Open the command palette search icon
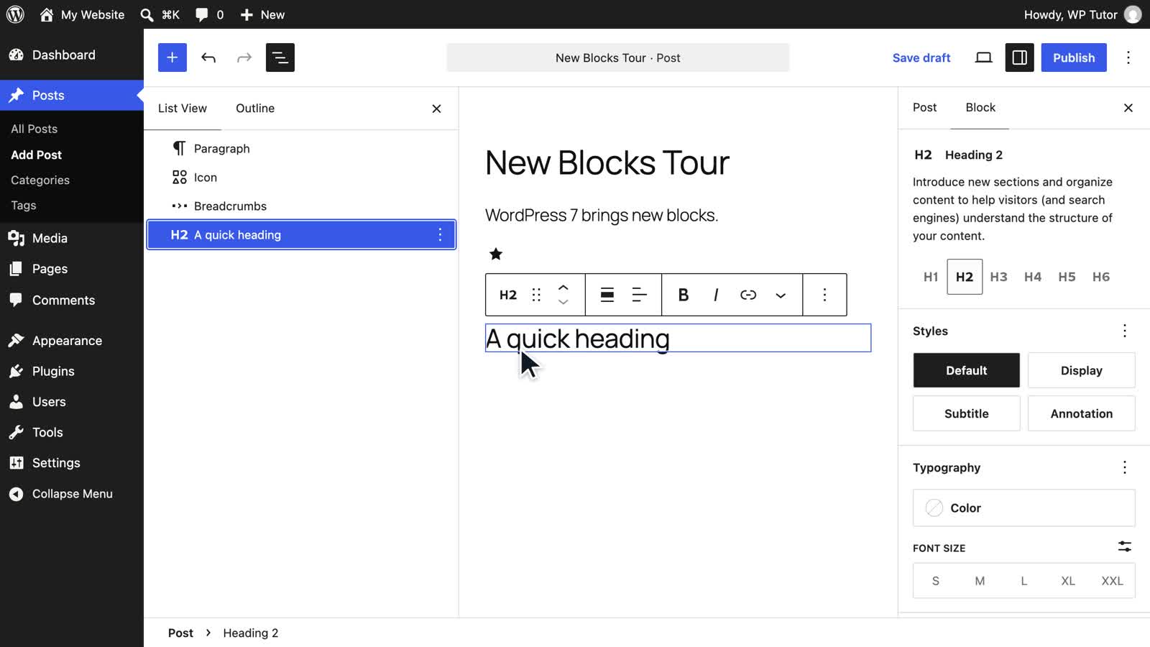Viewport: 1150px width, 647px height. [x=147, y=14]
